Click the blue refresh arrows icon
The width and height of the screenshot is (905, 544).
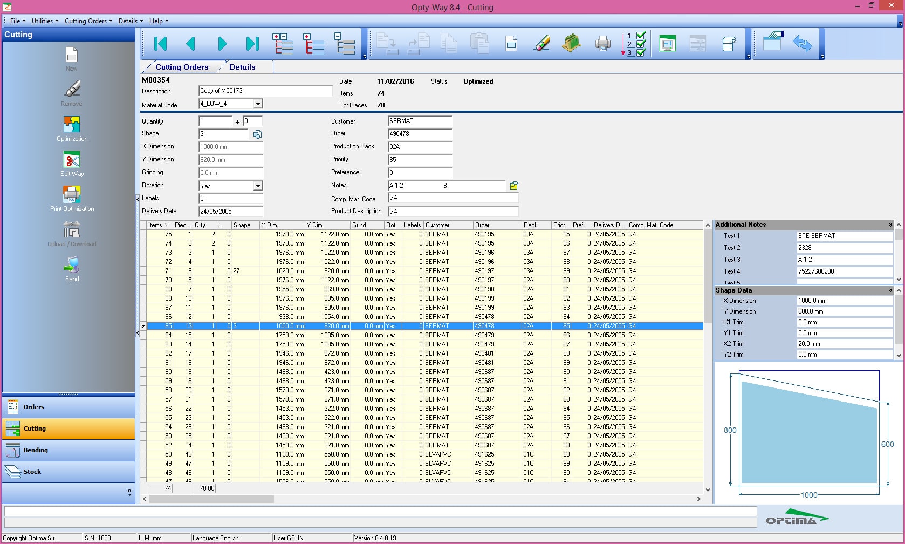[x=802, y=44]
